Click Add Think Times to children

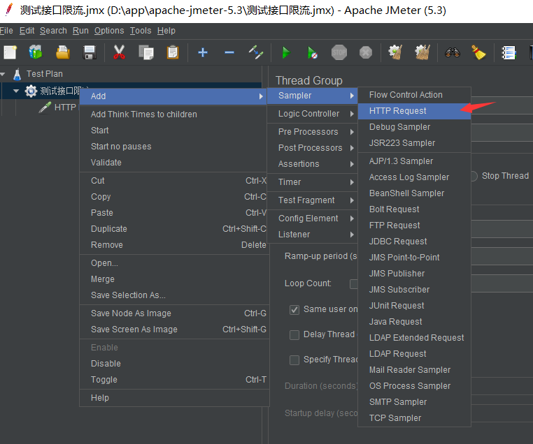click(x=174, y=114)
